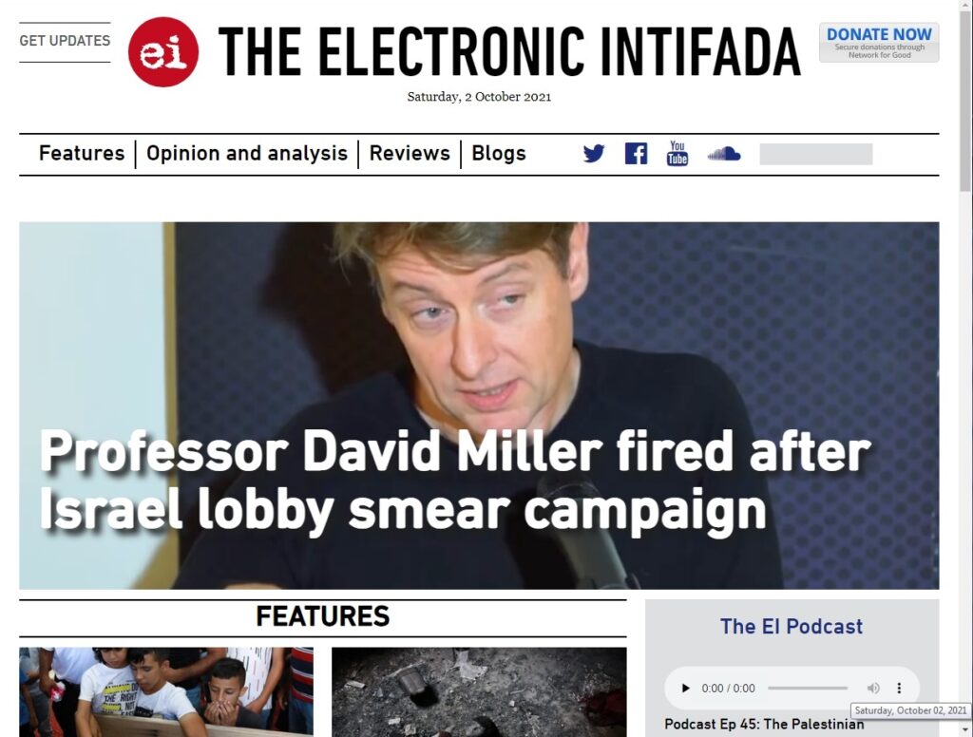Open the Facebook icon link
Viewport: 973px width, 737px height.
pyautogui.click(x=636, y=153)
